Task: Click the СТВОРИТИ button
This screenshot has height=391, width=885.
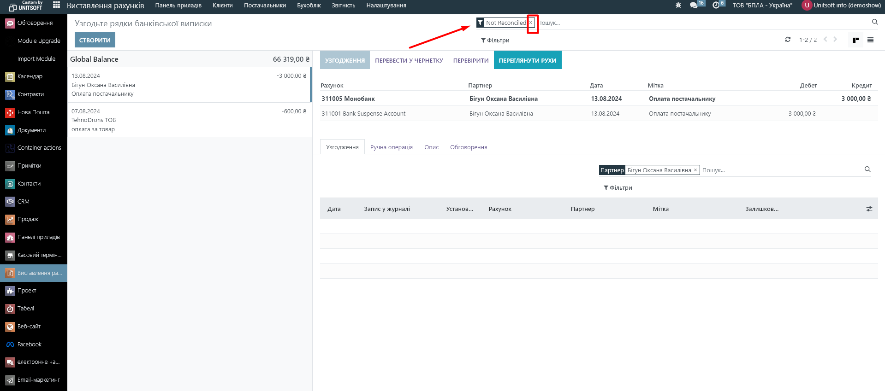Action: click(95, 40)
